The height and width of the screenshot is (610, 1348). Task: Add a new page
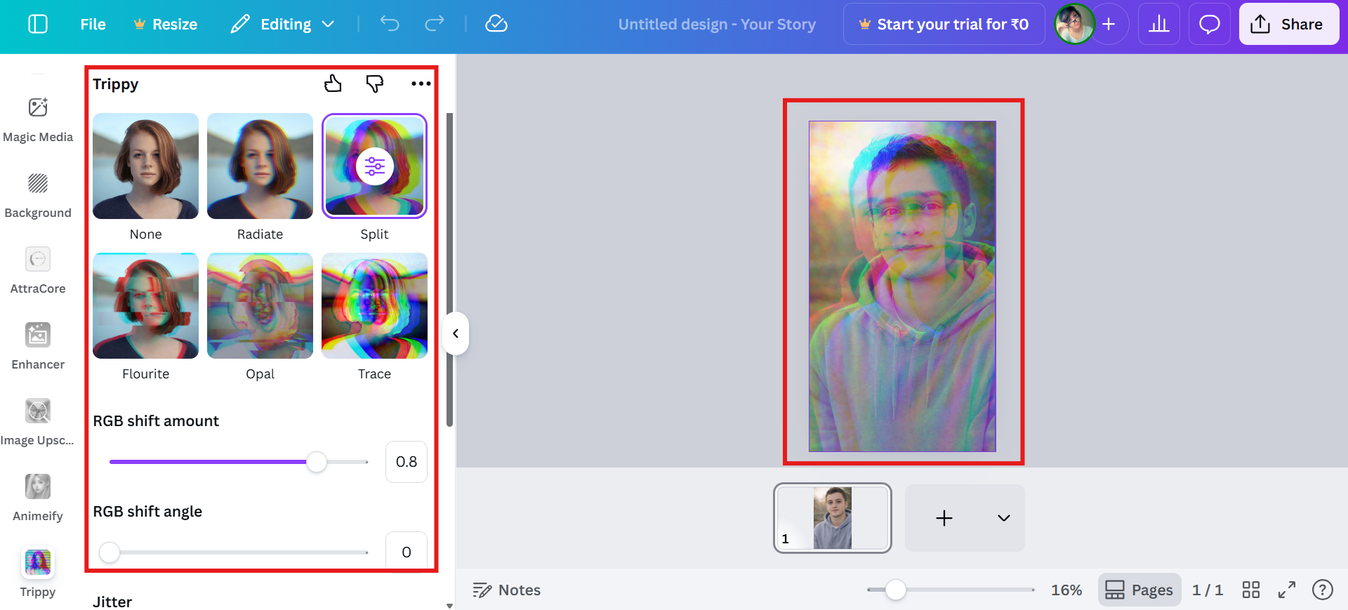click(x=944, y=518)
